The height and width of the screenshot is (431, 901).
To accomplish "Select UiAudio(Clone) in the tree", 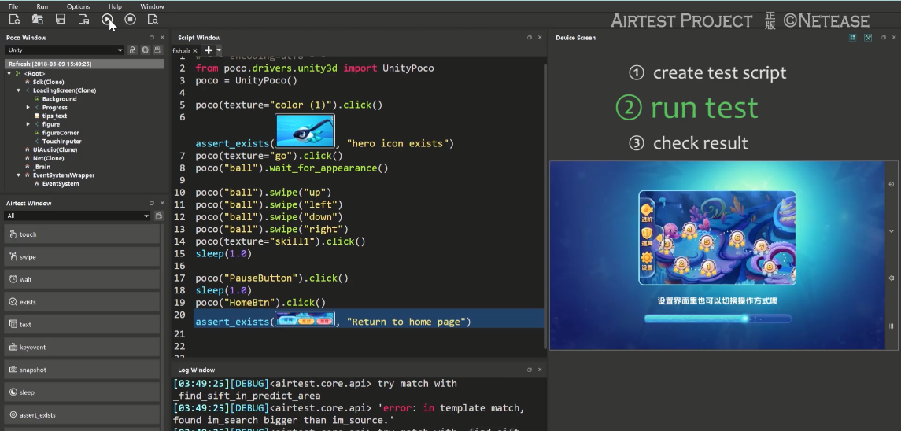I will pos(54,149).
